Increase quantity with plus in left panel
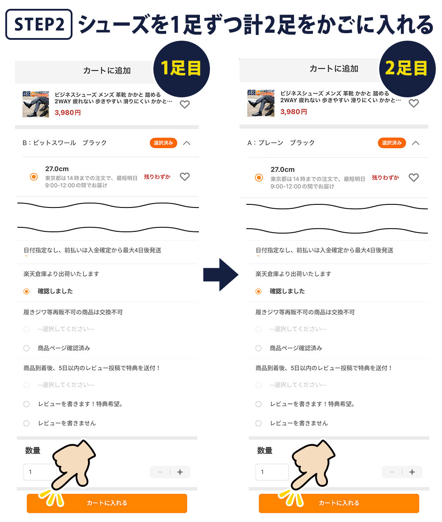Viewport: 442px width, 522px height. (x=180, y=472)
